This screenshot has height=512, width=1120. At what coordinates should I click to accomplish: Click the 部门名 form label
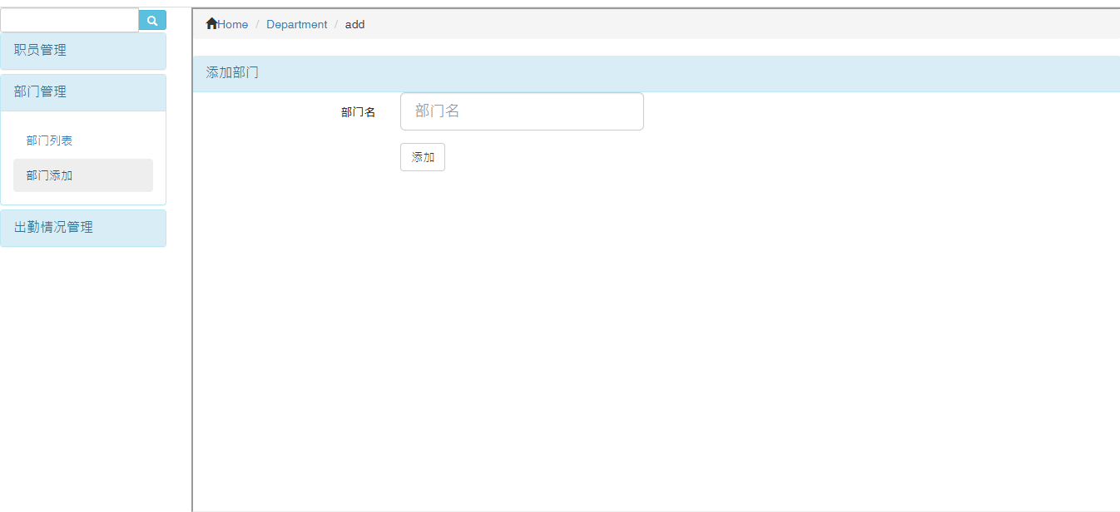pyautogui.click(x=358, y=112)
